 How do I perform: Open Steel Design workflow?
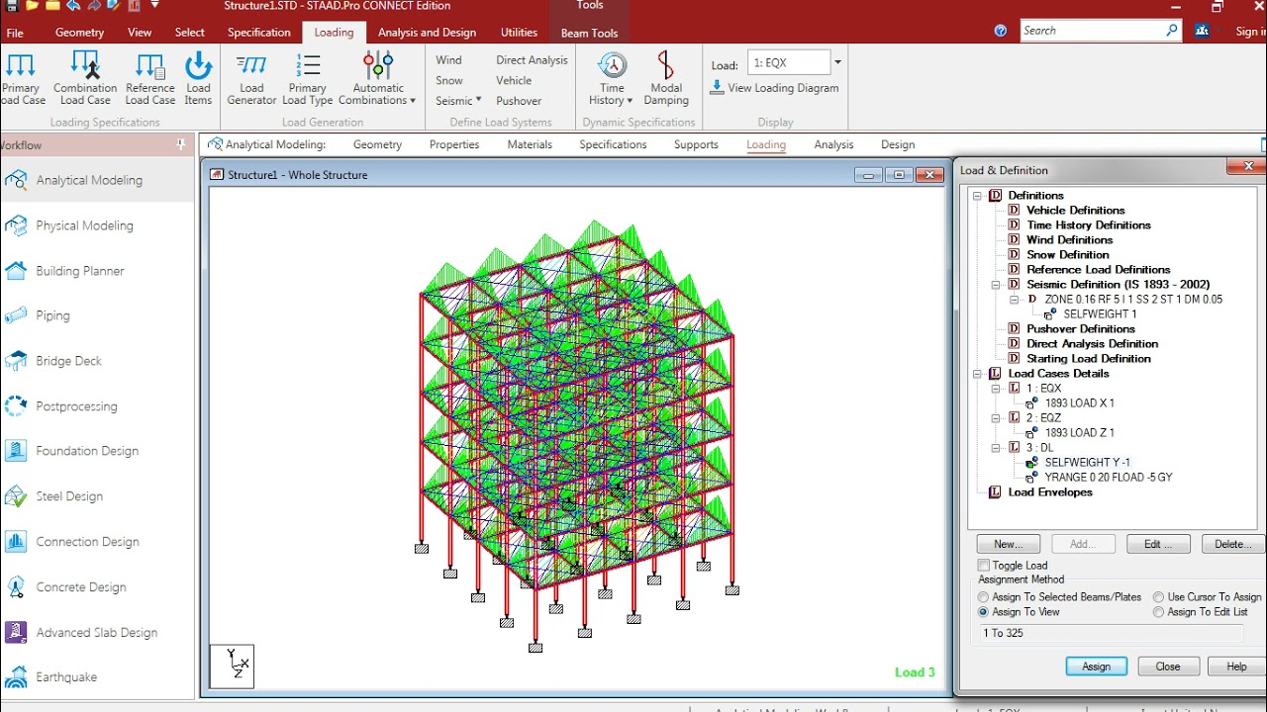pyautogui.click(x=98, y=496)
